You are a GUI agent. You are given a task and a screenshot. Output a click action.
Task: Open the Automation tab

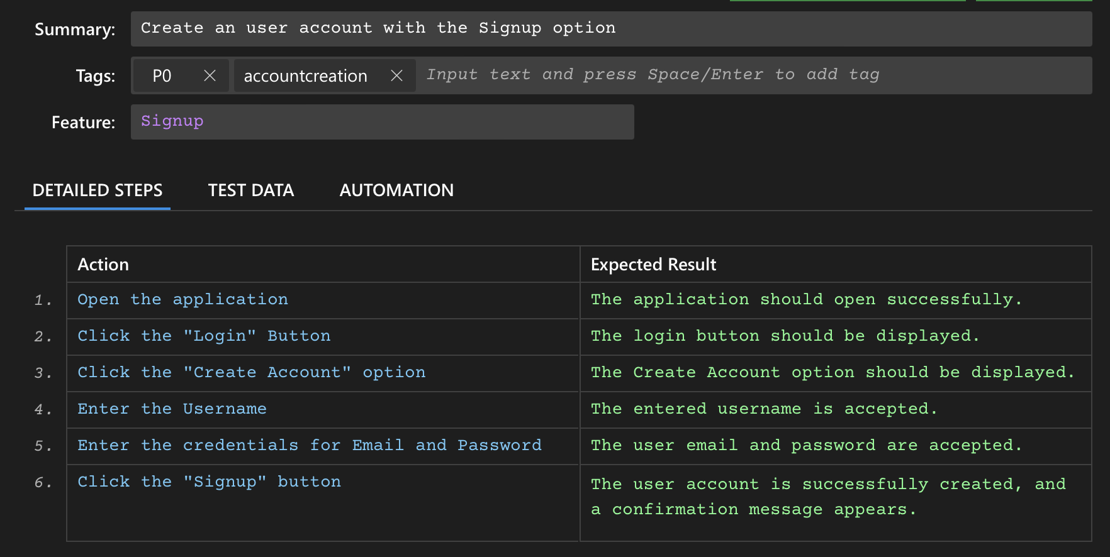coord(396,190)
